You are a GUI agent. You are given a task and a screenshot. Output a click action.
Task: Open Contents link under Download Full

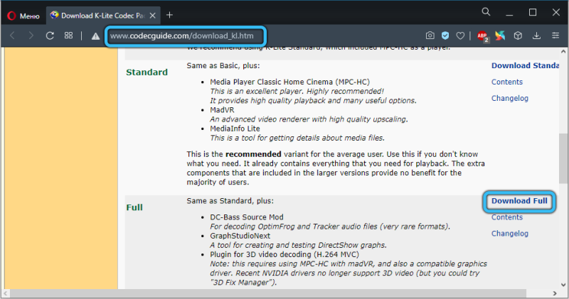pyautogui.click(x=507, y=217)
